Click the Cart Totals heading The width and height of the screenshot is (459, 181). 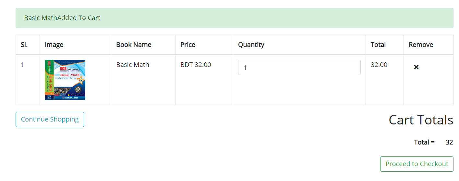click(421, 120)
